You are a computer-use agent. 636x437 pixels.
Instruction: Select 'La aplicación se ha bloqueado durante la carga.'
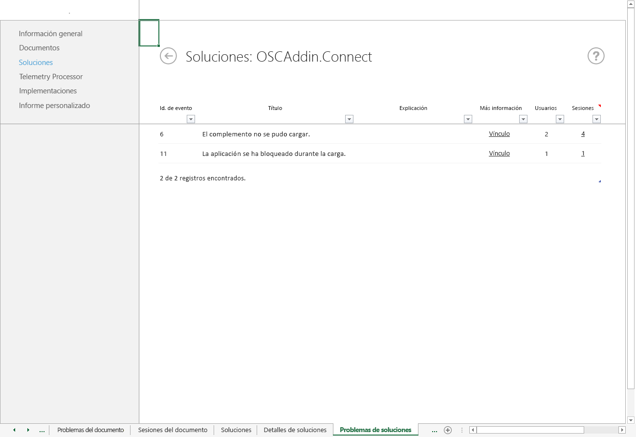click(274, 153)
